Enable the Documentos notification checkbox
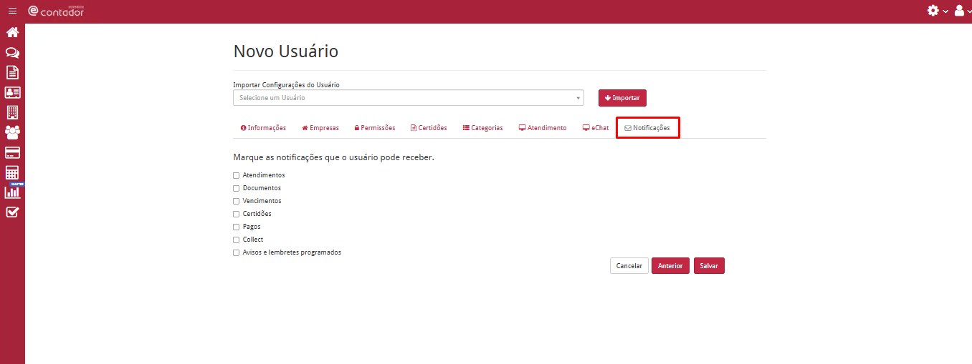 237,188
